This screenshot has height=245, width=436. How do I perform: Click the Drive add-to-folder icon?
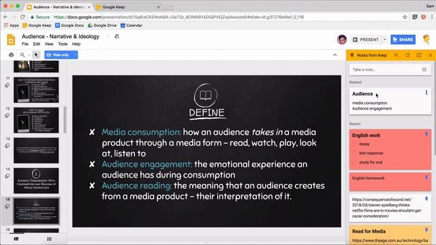tap(116, 36)
